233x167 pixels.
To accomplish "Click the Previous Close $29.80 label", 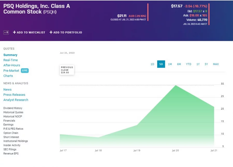I will coord(67,70).
